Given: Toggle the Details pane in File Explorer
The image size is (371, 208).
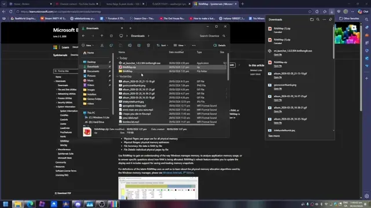Looking at the screenshot, I should point(219,45).
